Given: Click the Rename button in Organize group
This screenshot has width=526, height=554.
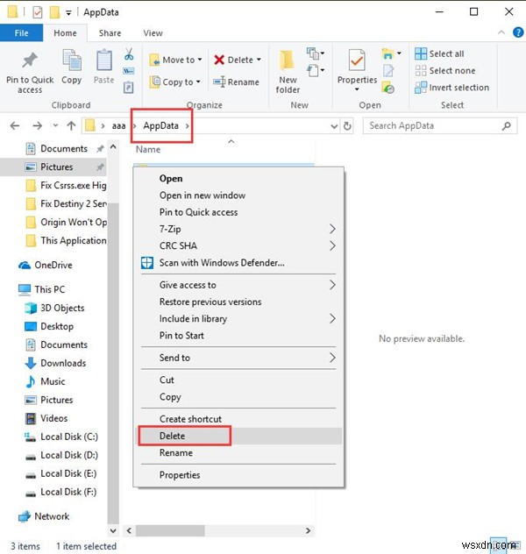Looking at the screenshot, I should (x=236, y=82).
